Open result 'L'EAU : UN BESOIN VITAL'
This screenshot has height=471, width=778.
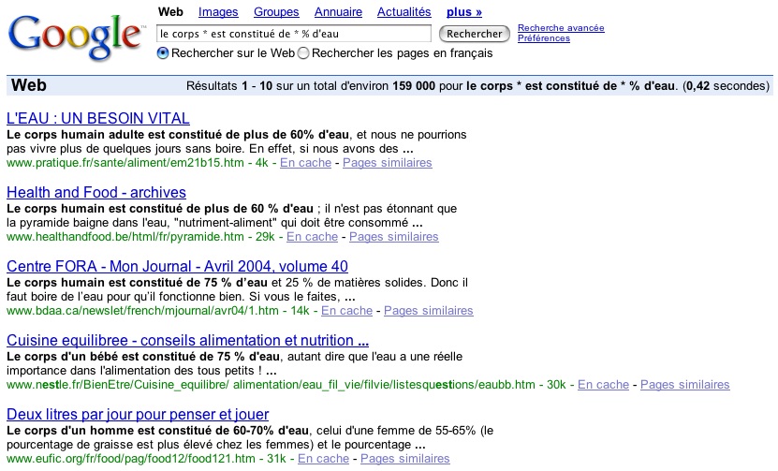pos(98,118)
